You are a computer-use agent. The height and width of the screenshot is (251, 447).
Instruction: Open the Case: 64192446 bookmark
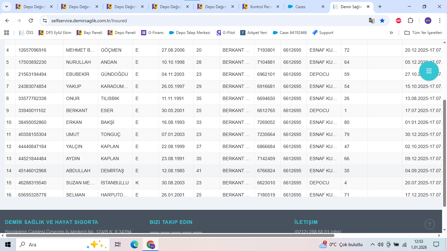click(x=290, y=33)
